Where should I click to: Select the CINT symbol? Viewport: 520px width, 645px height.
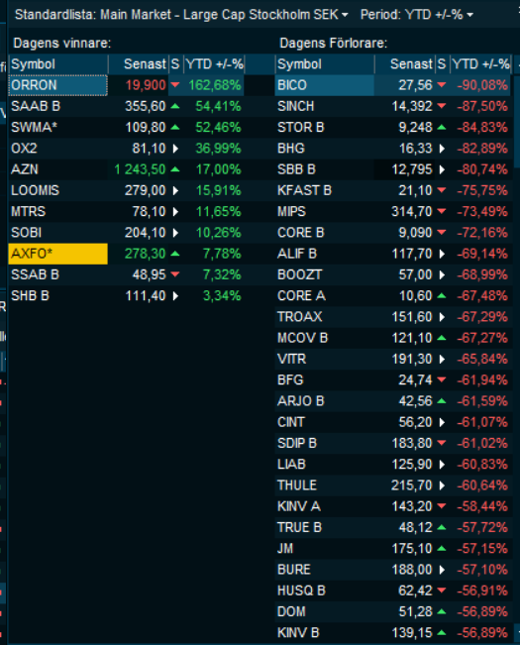pyautogui.click(x=291, y=422)
